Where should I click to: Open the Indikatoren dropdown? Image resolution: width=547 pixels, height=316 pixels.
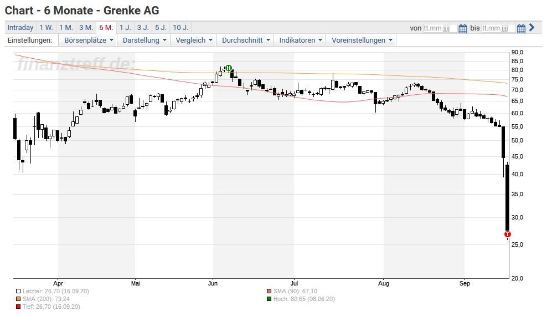click(x=301, y=40)
